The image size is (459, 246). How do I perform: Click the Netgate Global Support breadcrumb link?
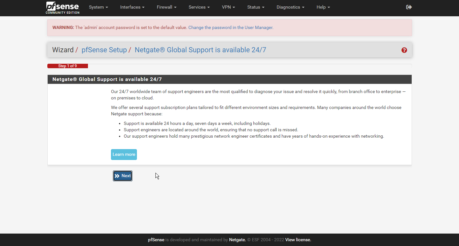click(x=200, y=50)
